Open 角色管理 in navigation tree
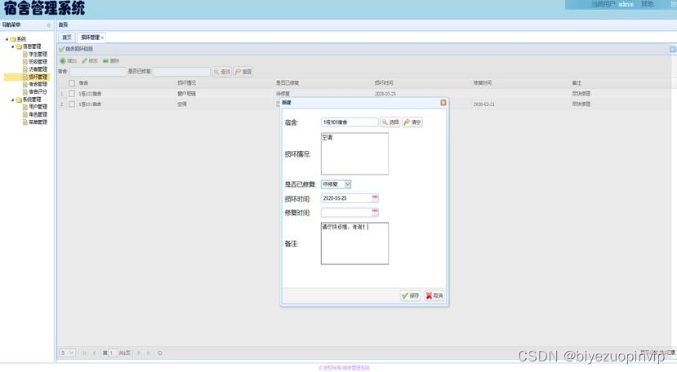 38,114
